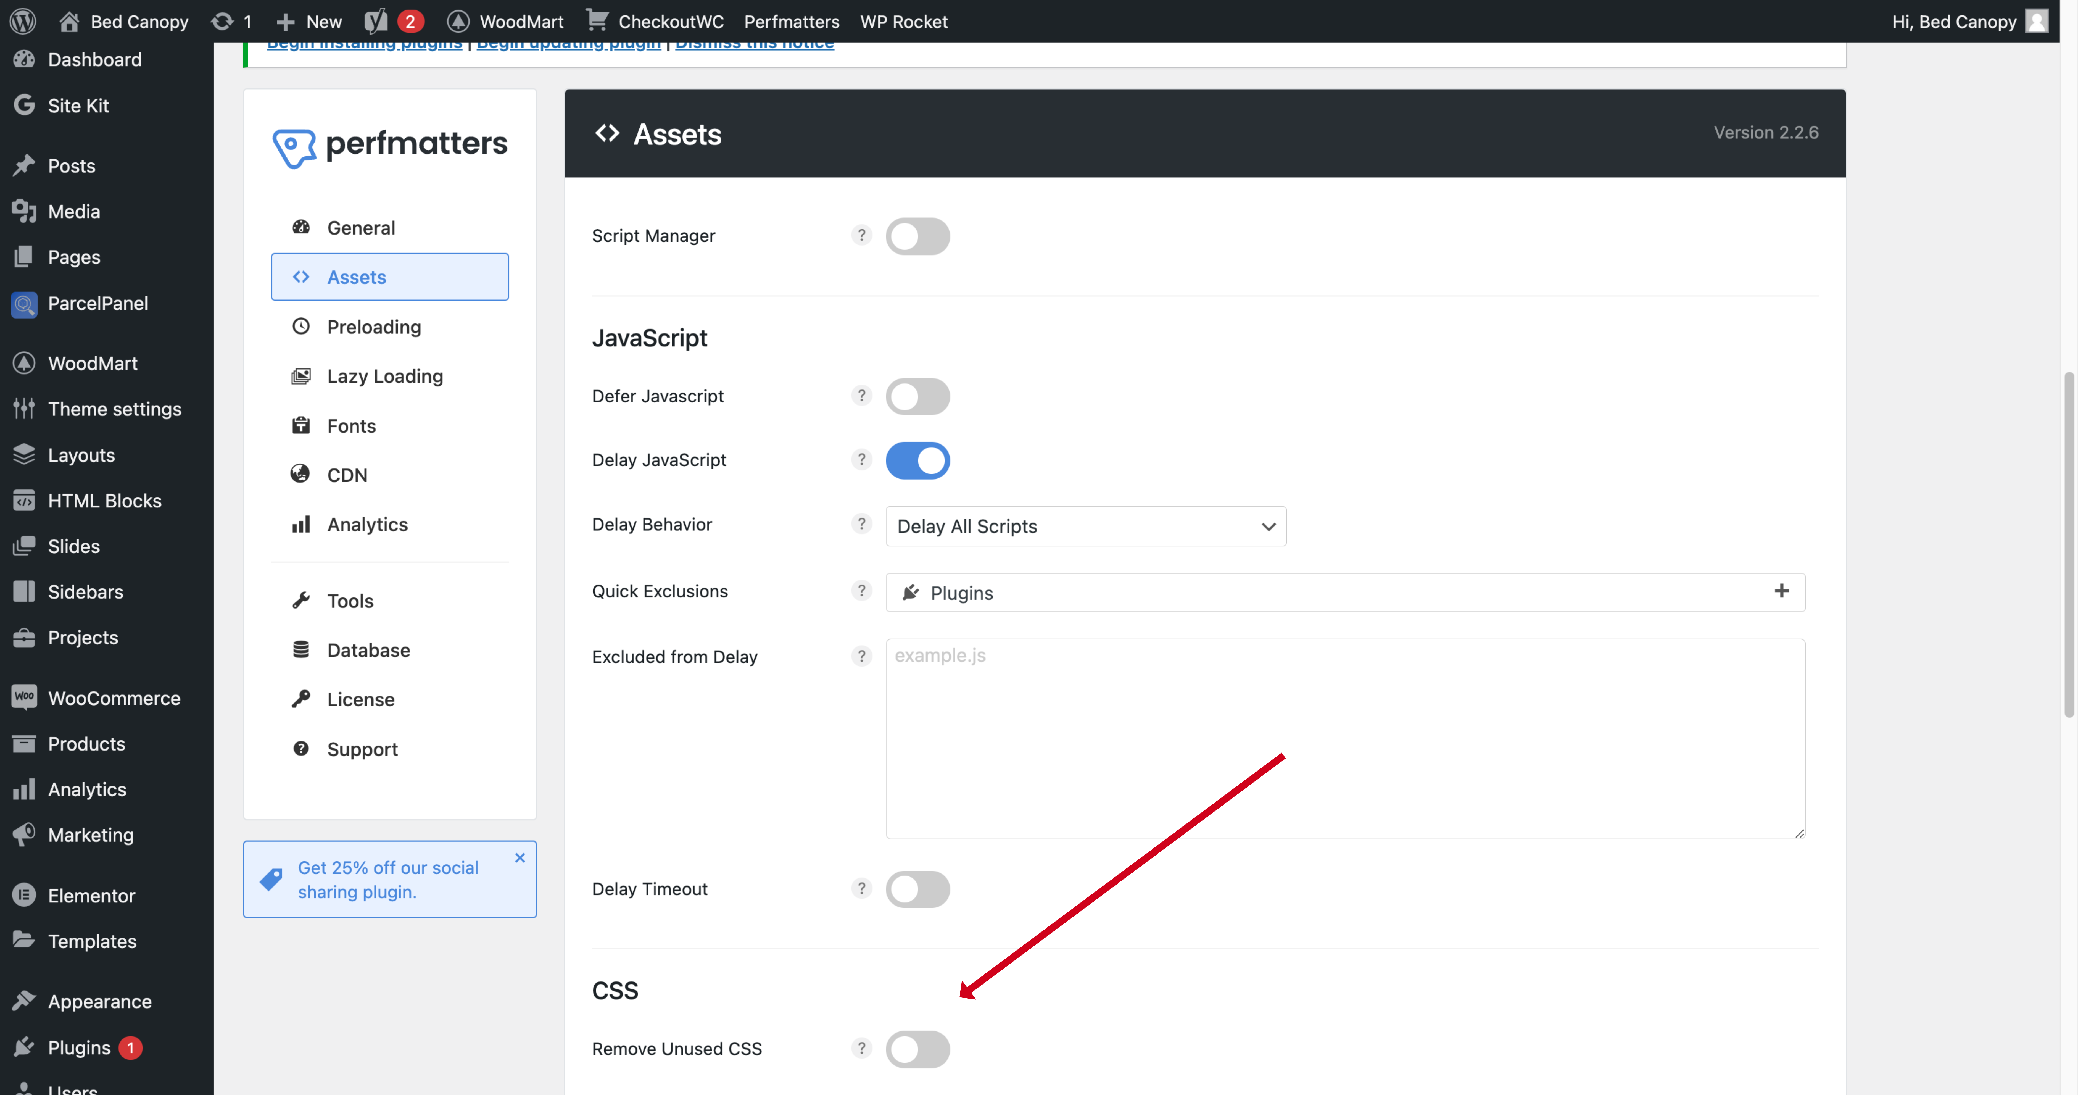
Task: Disable the Delay JavaScript toggle
Action: [918, 461]
